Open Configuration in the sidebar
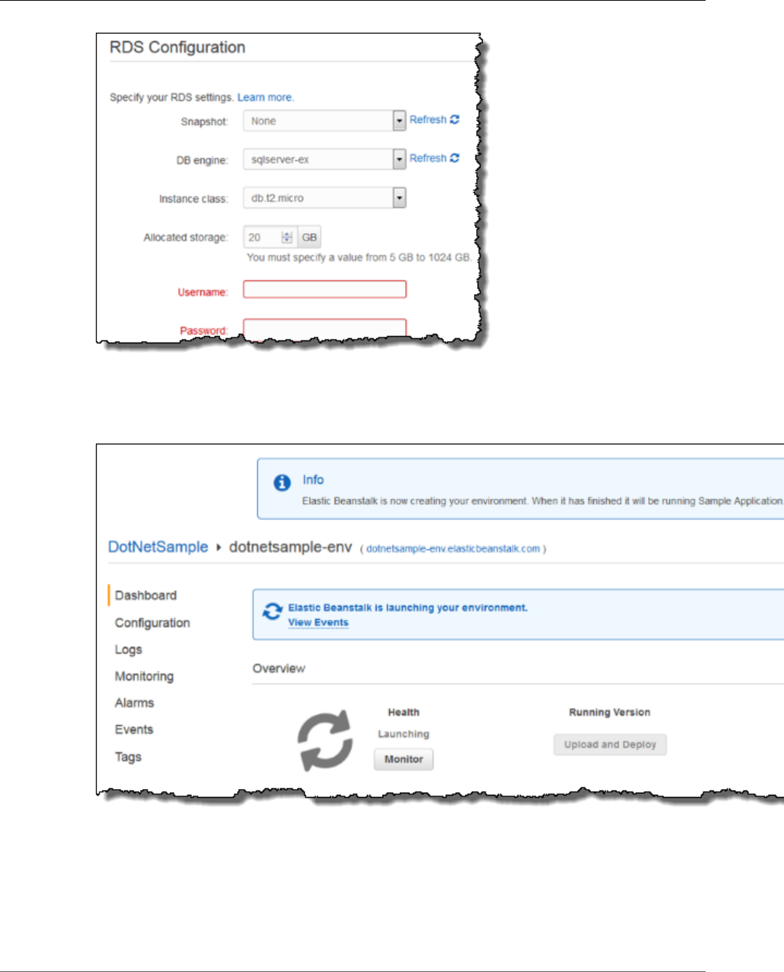Viewport: 784px width, 972px height. click(x=152, y=623)
